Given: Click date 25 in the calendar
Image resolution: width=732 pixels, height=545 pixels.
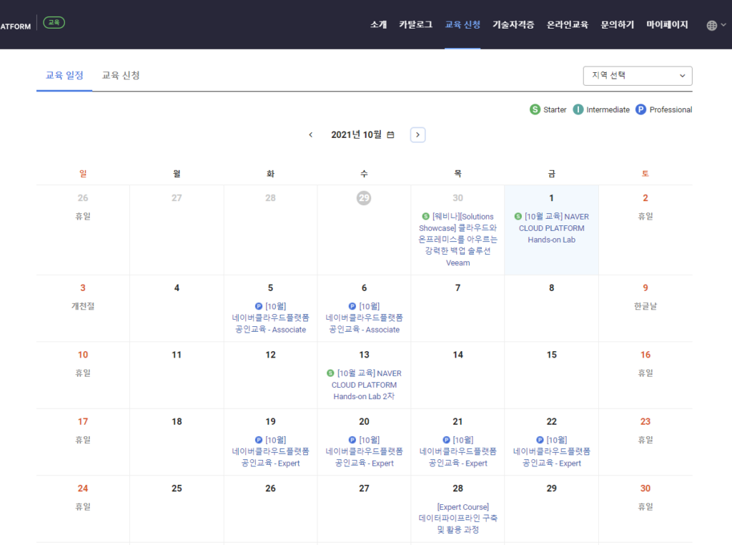Looking at the screenshot, I should pyautogui.click(x=177, y=488).
